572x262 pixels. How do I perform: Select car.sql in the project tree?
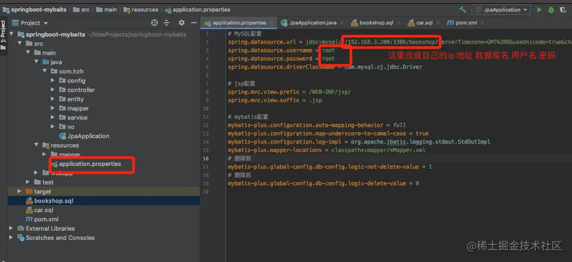coord(40,211)
